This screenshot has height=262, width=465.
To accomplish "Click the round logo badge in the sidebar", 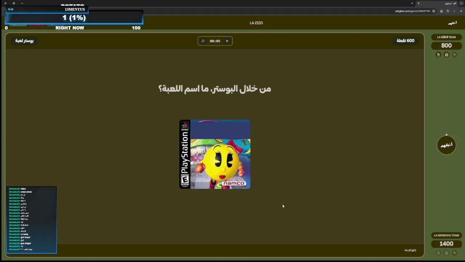I will [446, 145].
